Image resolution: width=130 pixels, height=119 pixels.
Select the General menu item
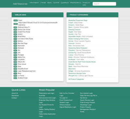56,3
